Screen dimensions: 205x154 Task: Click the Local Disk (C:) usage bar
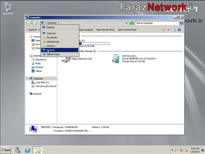94,44
